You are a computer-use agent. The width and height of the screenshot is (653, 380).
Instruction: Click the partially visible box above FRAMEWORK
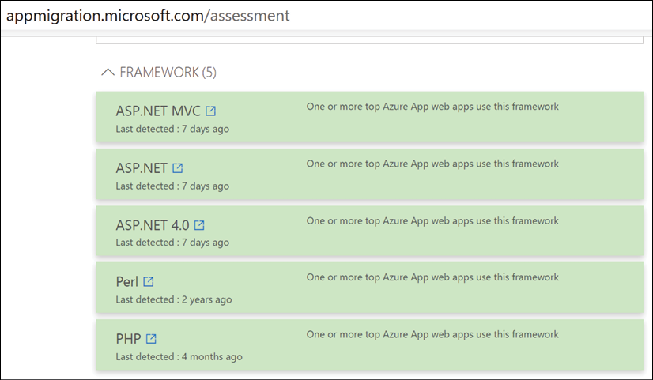coord(370,40)
